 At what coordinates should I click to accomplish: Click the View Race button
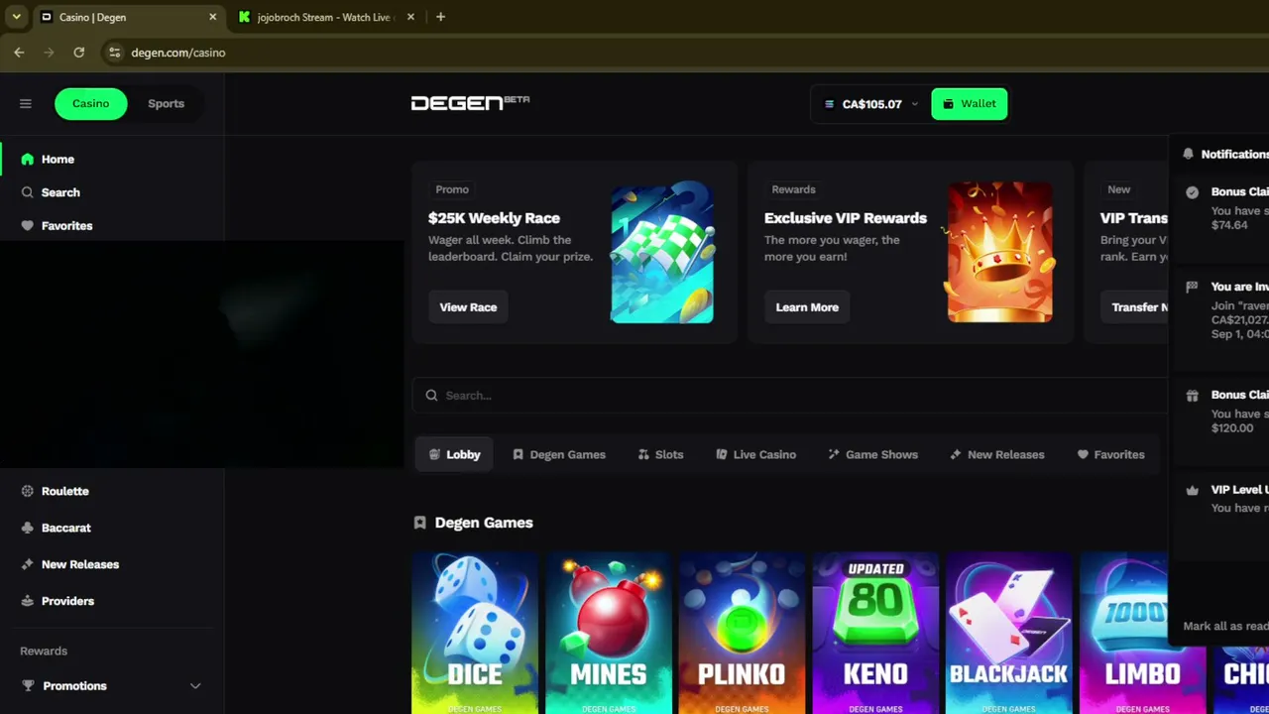coord(468,307)
